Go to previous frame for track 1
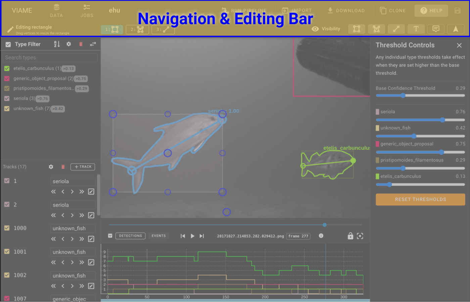The width and height of the screenshot is (470, 302). coord(63,192)
